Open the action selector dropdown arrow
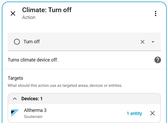Viewport: 168px width, 123px height. point(153,42)
